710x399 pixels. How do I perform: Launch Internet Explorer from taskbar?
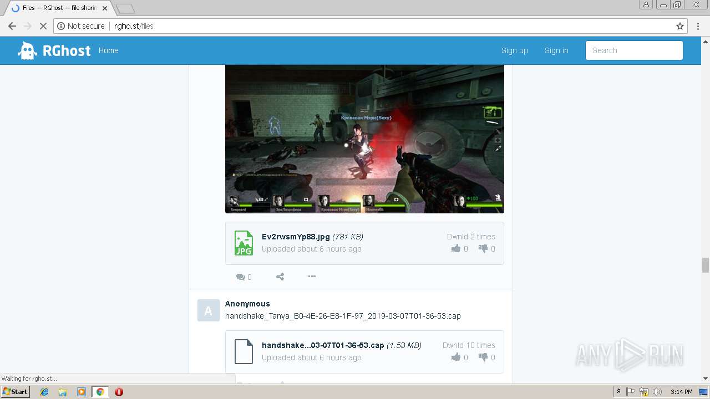[44, 392]
